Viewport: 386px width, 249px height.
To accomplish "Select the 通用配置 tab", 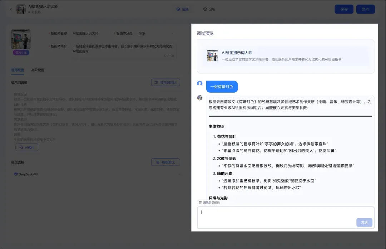I will (x=18, y=70).
